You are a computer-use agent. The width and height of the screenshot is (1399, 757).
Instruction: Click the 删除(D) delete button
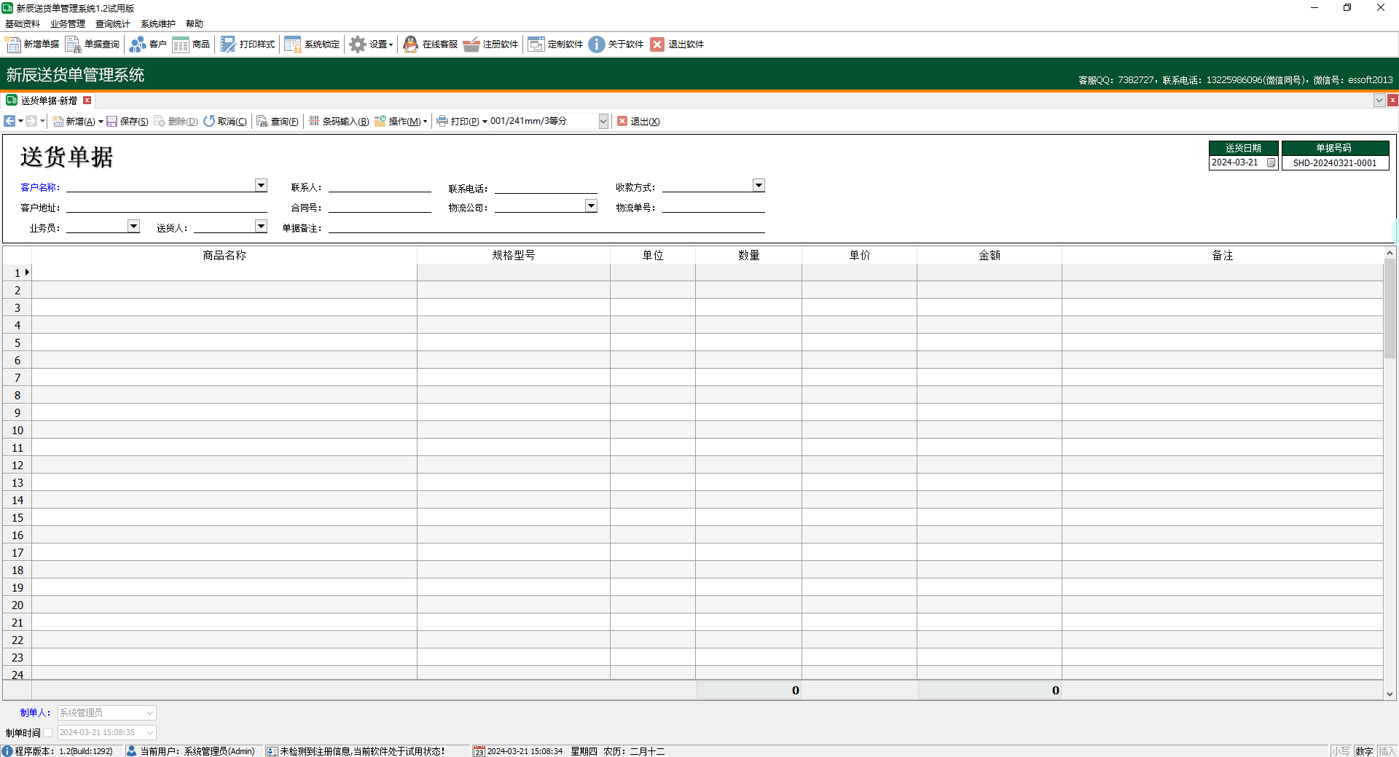point(176,122)
